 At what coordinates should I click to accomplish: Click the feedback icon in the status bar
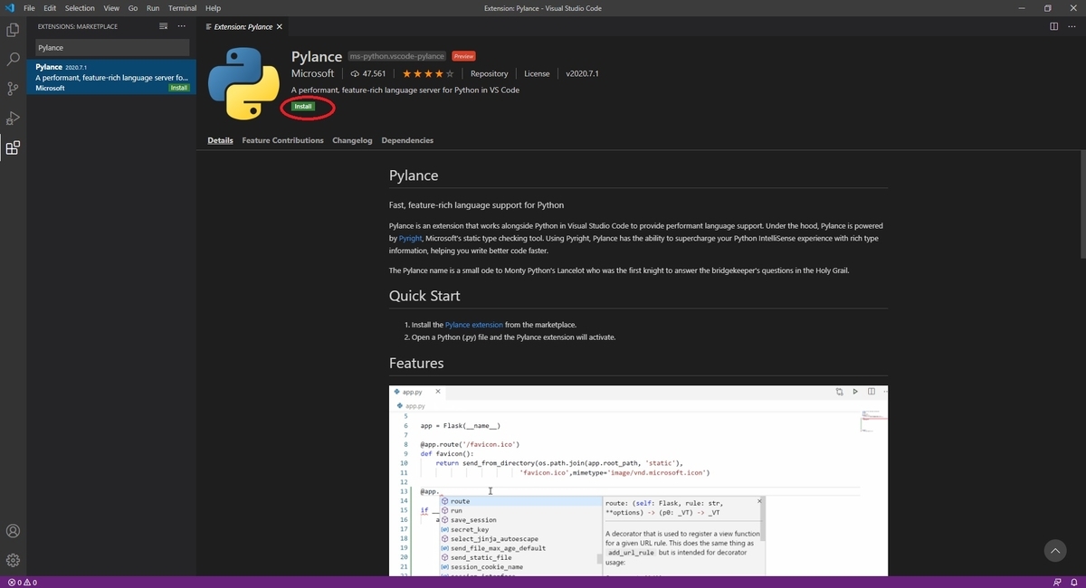pos(1057,582)
